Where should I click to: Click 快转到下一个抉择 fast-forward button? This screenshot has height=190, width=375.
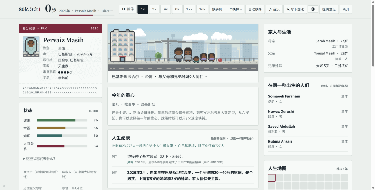[x=227, y=9]
